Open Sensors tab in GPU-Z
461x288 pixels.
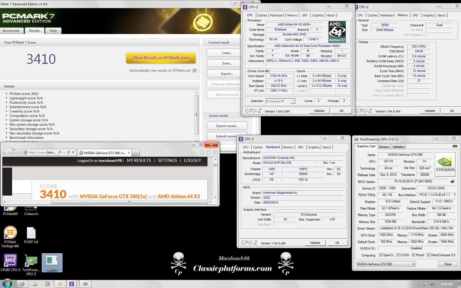[384, 147]
